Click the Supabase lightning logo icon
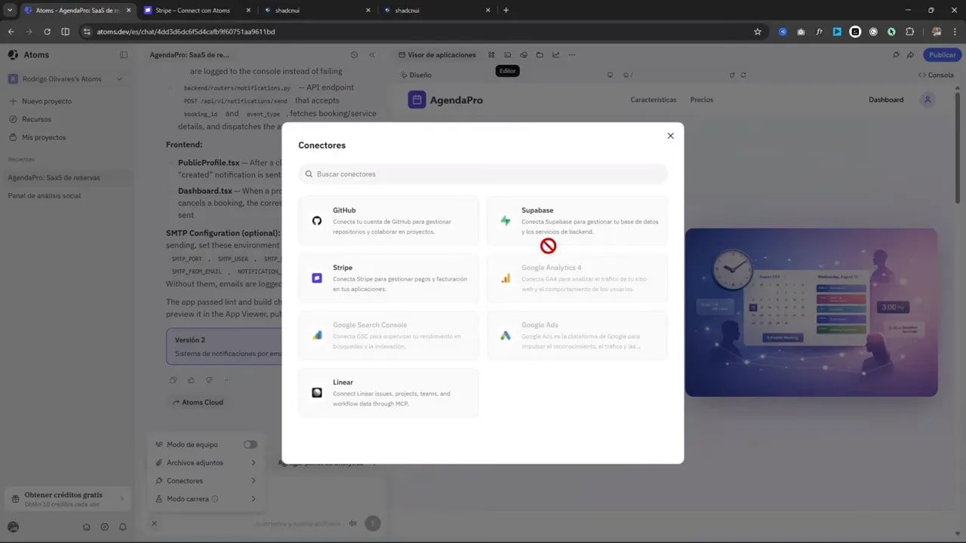The width and height of the screenshot is (966, 543). point(506,221)
